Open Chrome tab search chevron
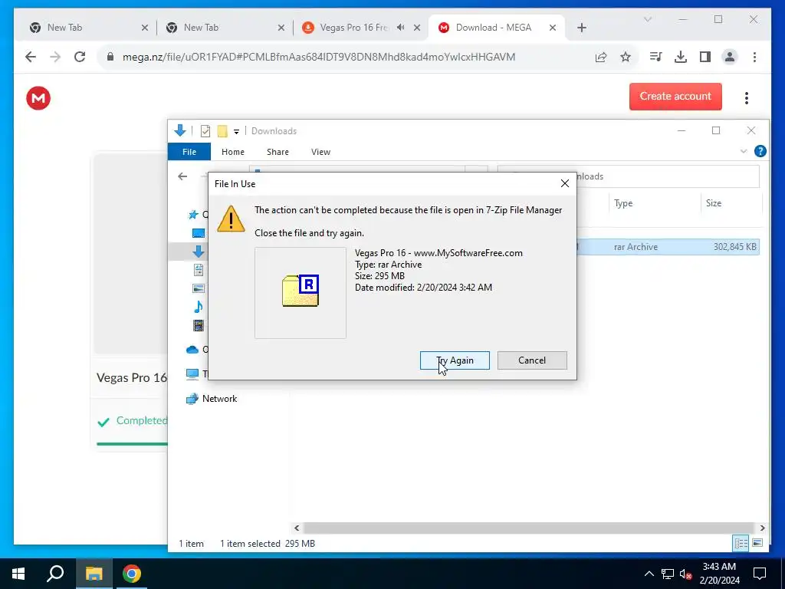Viewport: 785px width, 589px height. (647, 19)
